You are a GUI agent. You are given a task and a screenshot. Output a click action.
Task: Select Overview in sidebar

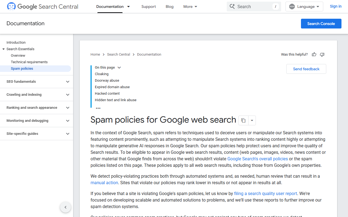tap(18, 56)
